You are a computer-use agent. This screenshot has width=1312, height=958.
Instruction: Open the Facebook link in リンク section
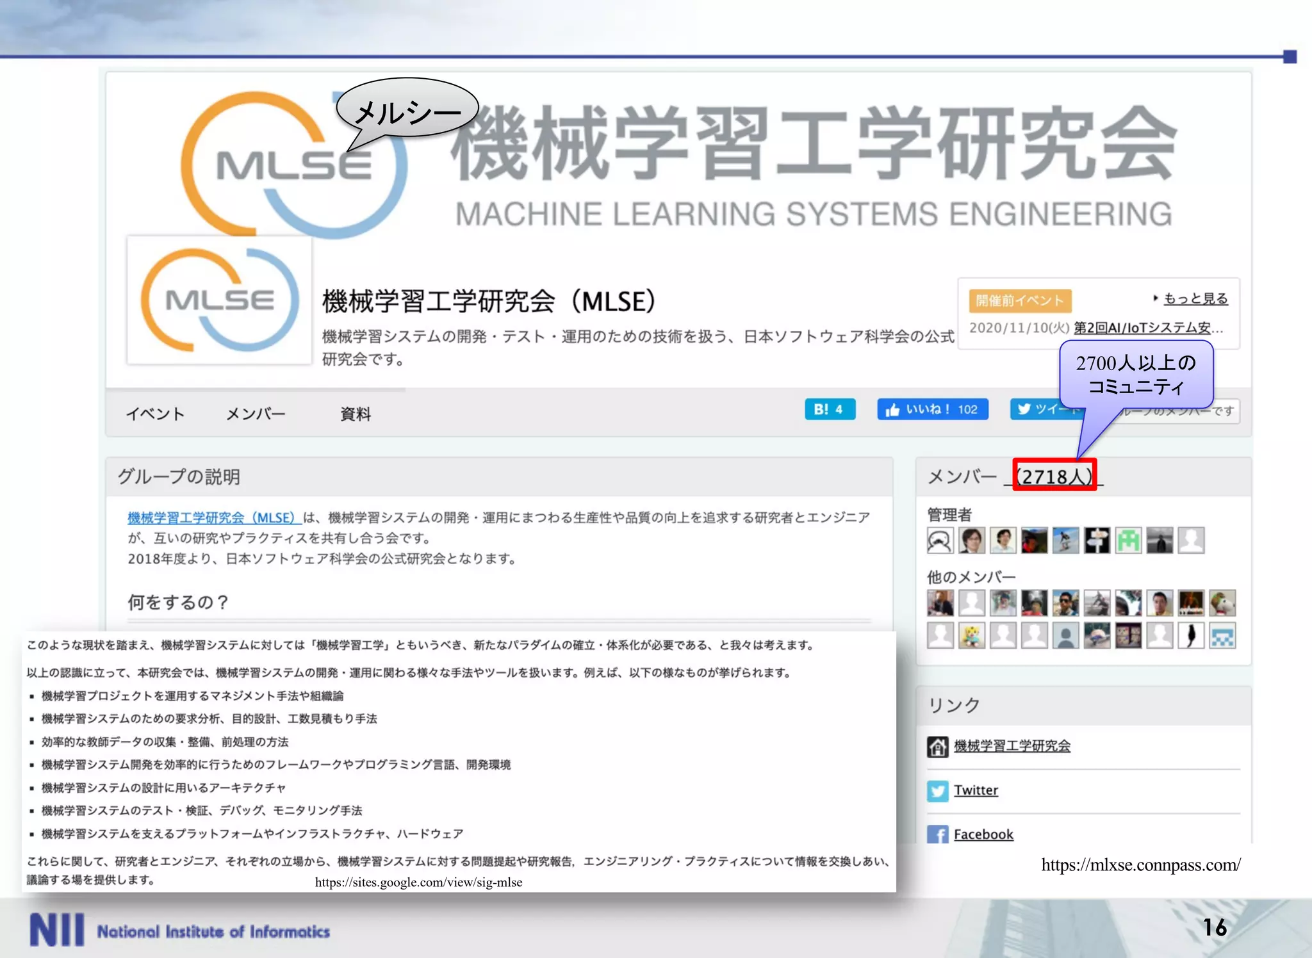(983, 834)
